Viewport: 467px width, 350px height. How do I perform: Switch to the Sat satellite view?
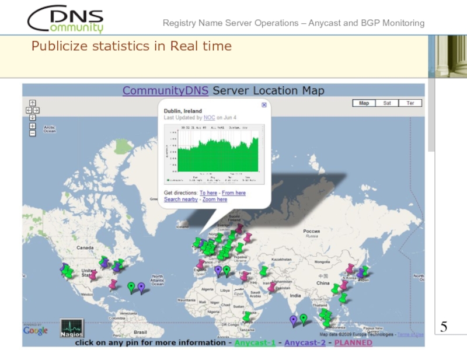click(386, 103)
